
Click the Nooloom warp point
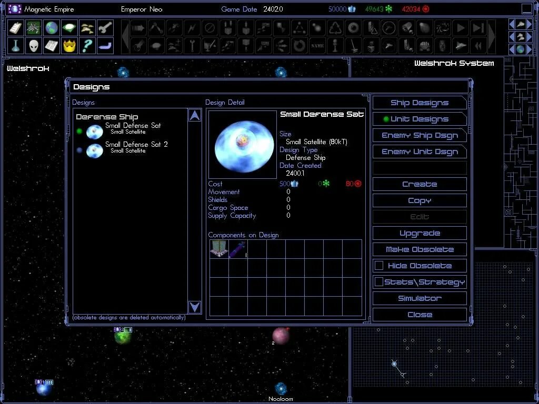[x=281, y=389]
